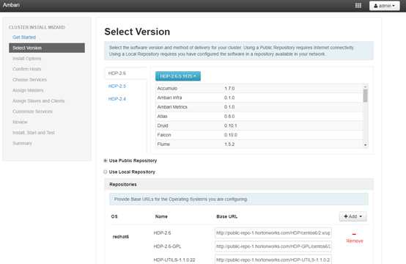Click the services list scroll up arrow

[x=366, y=87]
